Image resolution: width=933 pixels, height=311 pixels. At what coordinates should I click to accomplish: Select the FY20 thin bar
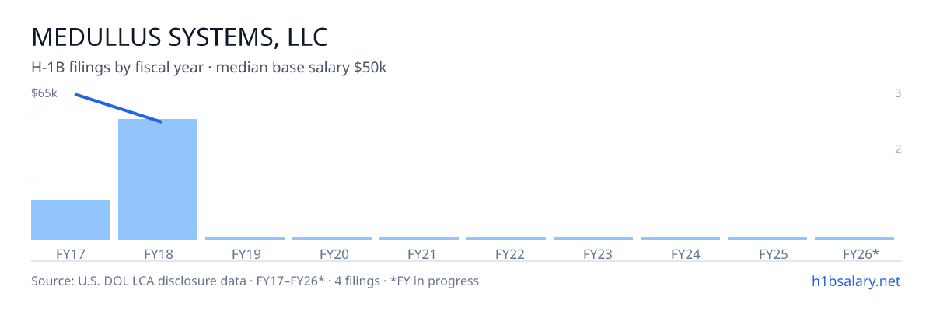332,239
